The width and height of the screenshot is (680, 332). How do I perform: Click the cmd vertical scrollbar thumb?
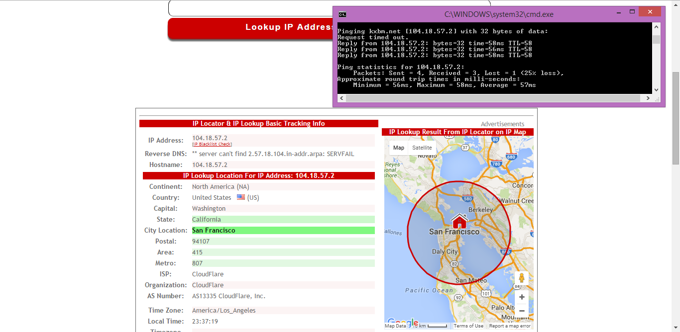pos(656,40)
